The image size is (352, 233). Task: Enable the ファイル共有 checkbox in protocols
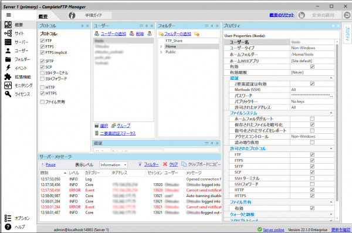click(x=42, y=102)
